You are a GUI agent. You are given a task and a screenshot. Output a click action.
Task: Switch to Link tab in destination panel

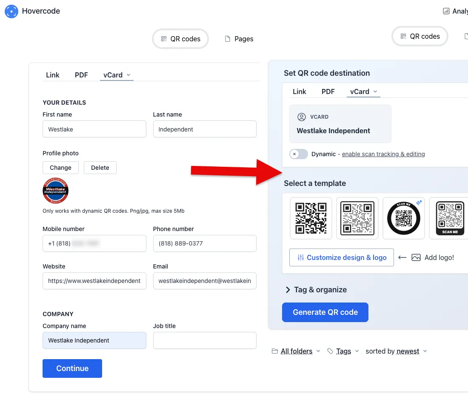pos(300,91)
